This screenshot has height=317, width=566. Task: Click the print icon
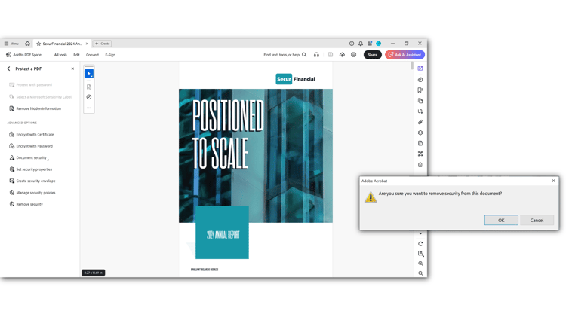click(x=354, y=55)
